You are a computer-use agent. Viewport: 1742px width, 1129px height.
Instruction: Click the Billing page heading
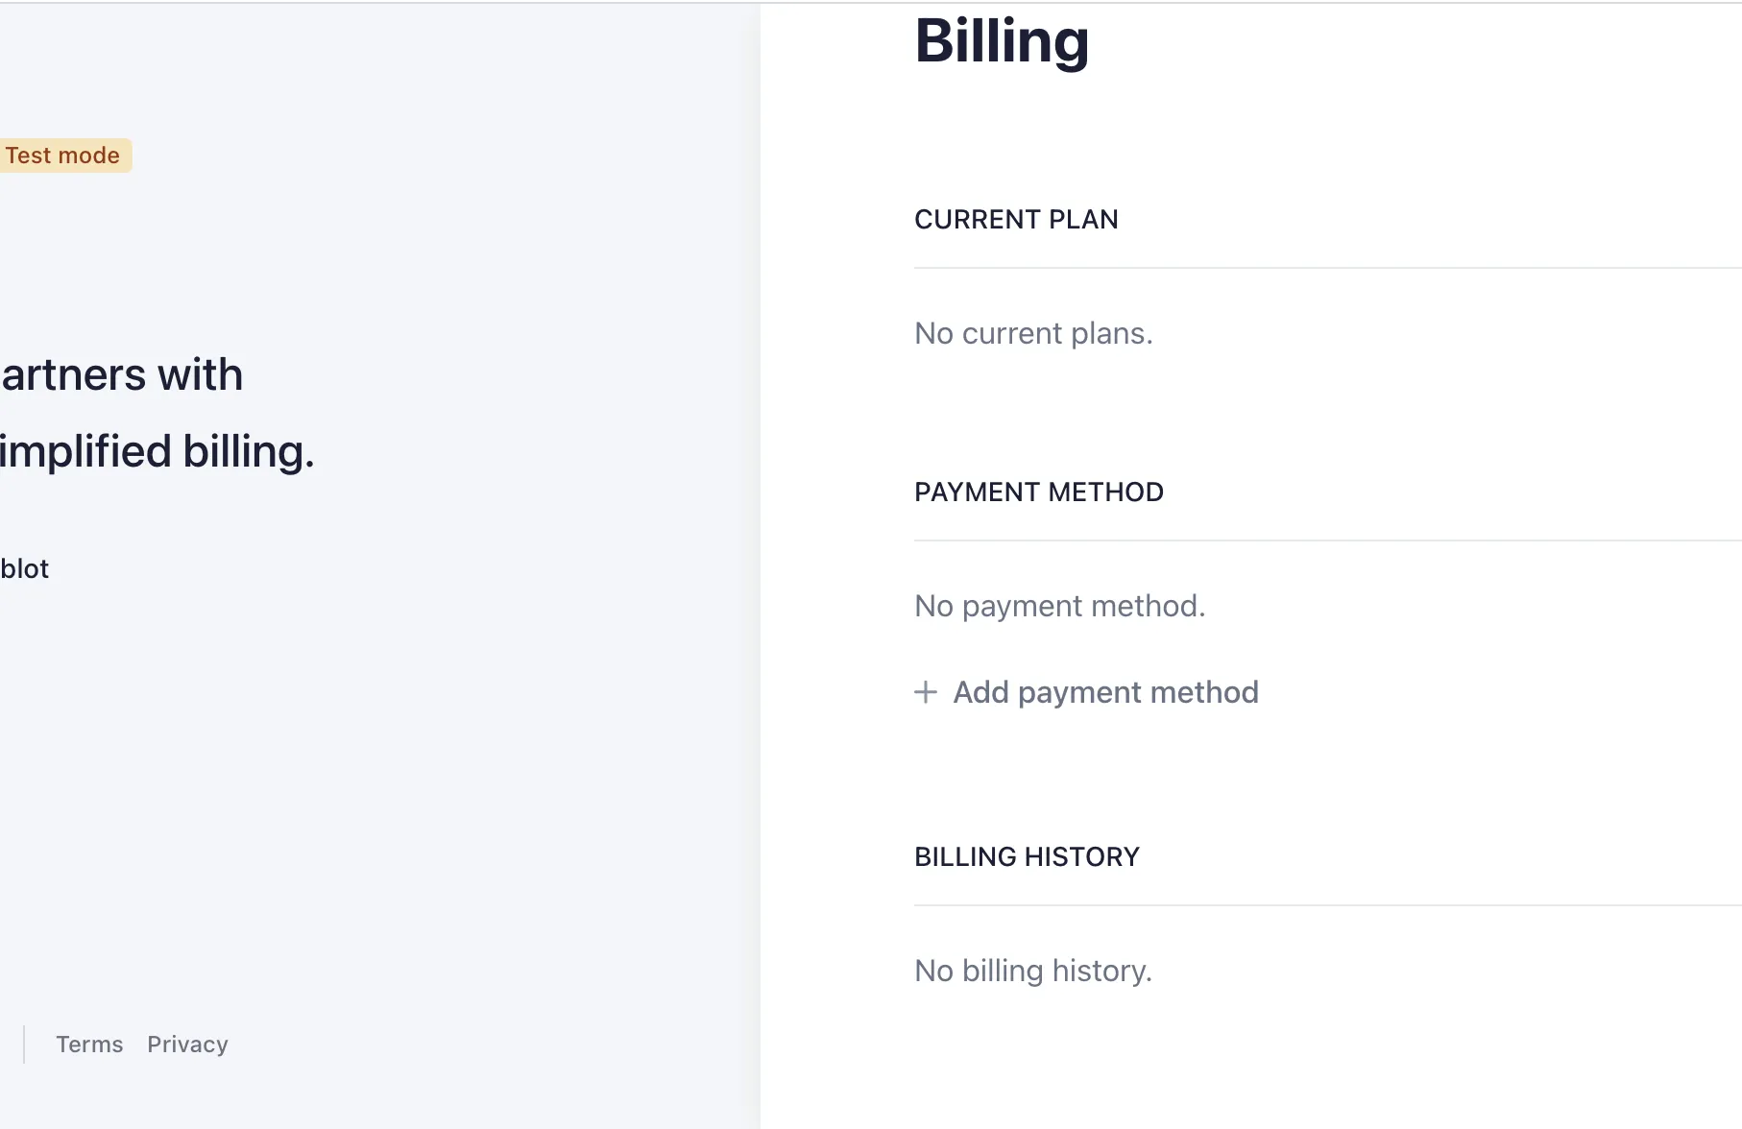(x=1002, y=41)
